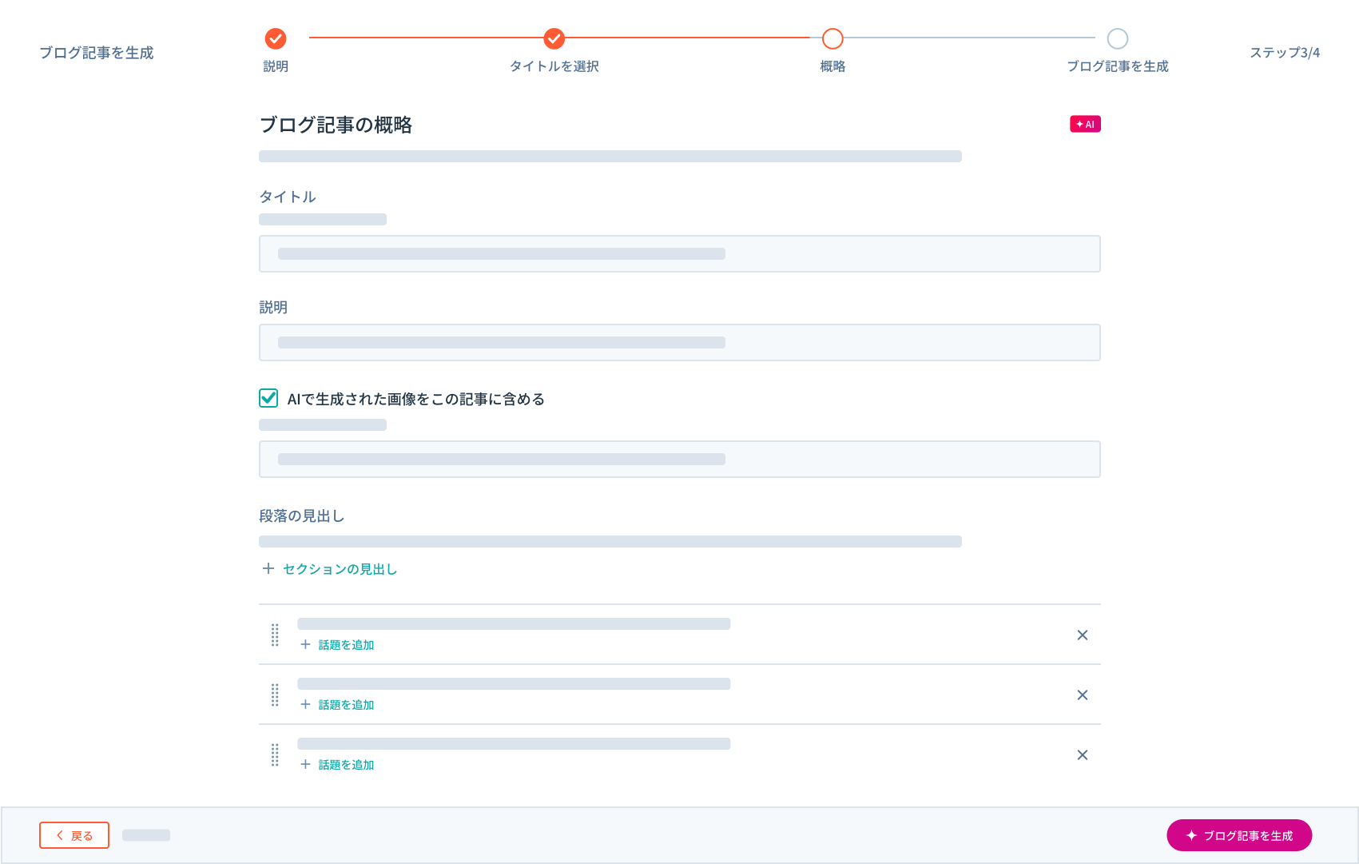This screenshot has height=864, width=1359.
Task: Grab the drag handle of third section row
Action: point(275,755)
